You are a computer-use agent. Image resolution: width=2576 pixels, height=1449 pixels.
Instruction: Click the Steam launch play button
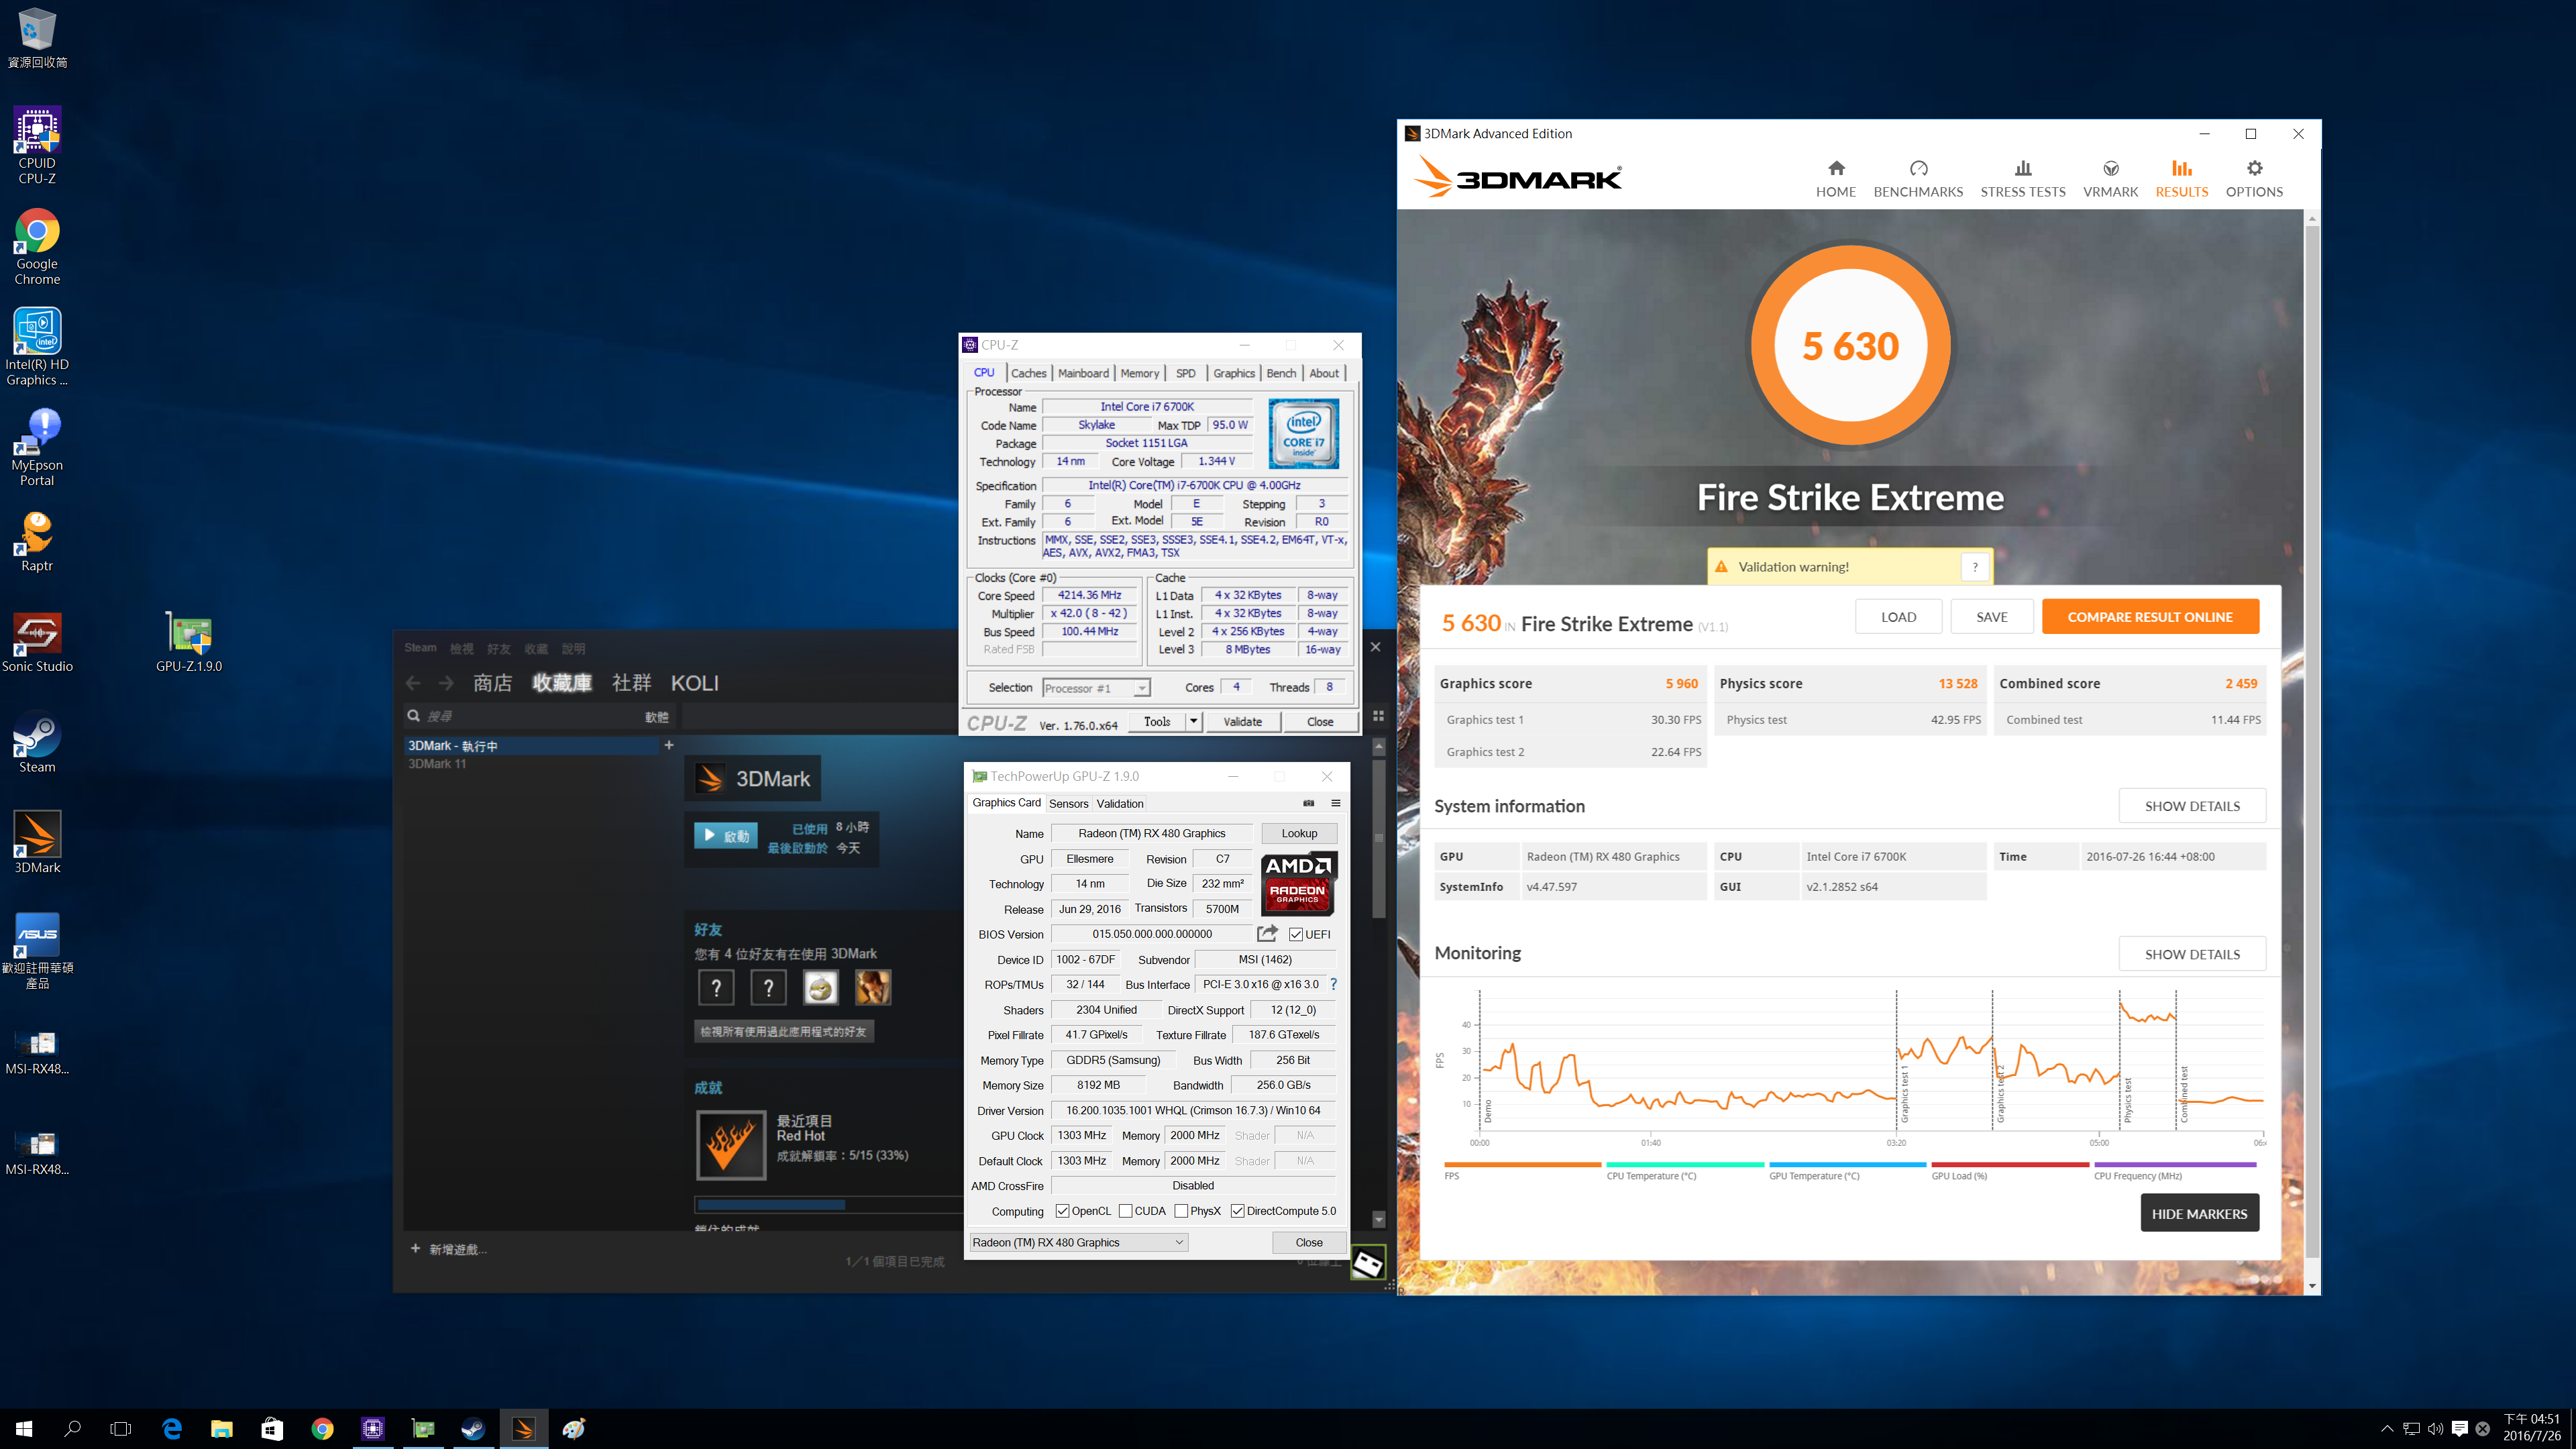[x=726, y=836]
